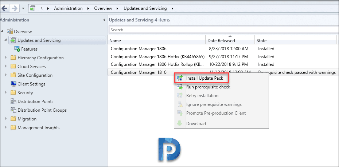Collapse the Overview tree node
The width and height of the screenshot is (339, 167).
pyautogui.click(x=2, y=31)
